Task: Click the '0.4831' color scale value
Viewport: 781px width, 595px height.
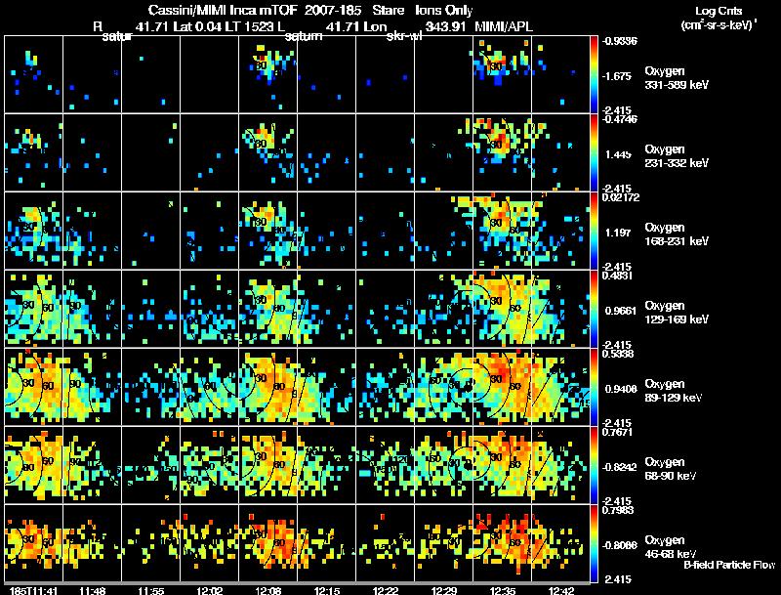Action: [x=618, y=276]
